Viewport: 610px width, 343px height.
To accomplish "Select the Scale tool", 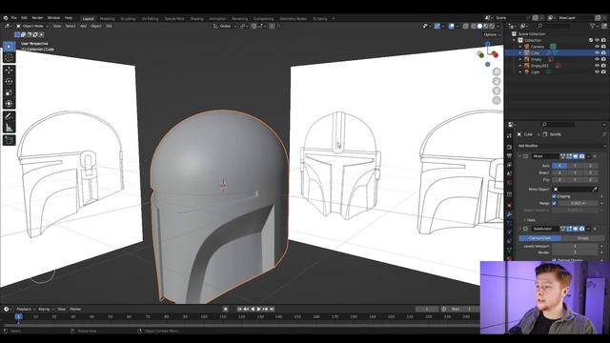I will 9,92.
